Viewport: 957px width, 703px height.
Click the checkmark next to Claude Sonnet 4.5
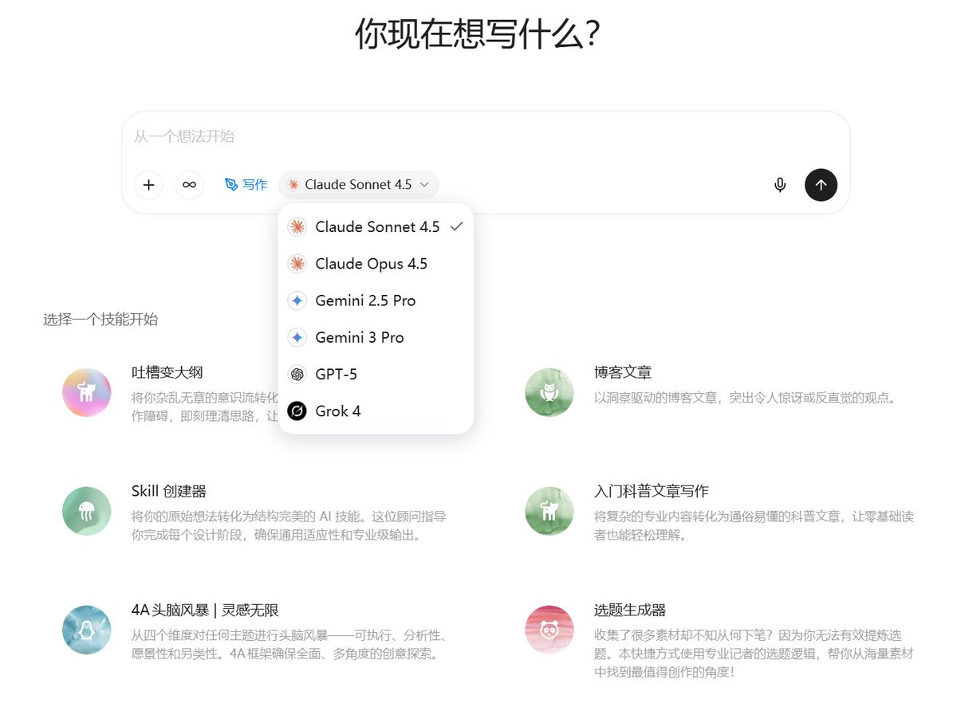click(456, 227)
